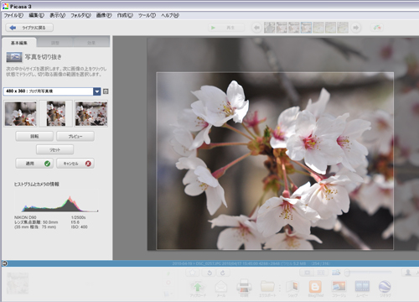Click the orange BlogThis! icon
This screenshot has height=302, width=419.
(x=315, y=288)
